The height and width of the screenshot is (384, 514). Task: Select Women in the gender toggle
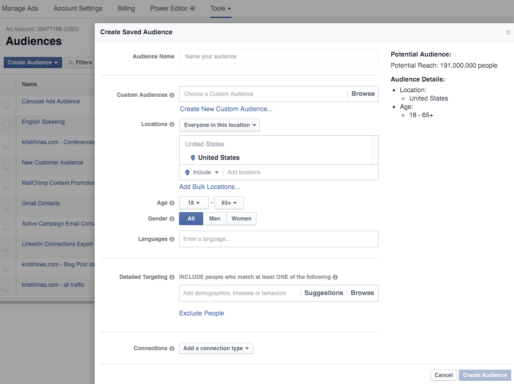[241, 219]
